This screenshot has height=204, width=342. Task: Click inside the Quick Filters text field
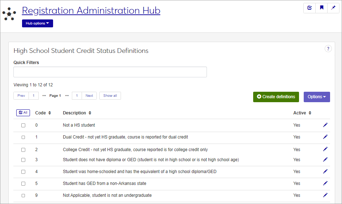click(x=110, y=72)
